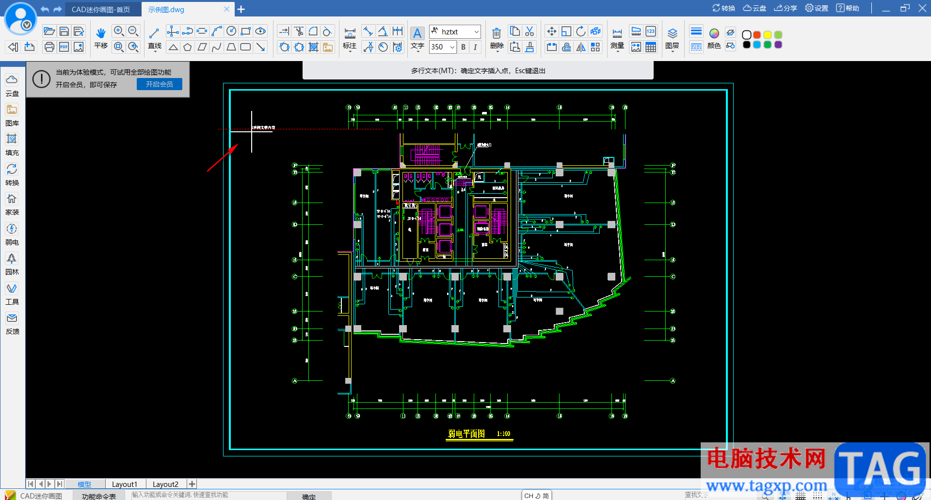Click the Rotate tool icon
931x500 pixels.
point(581,31)
